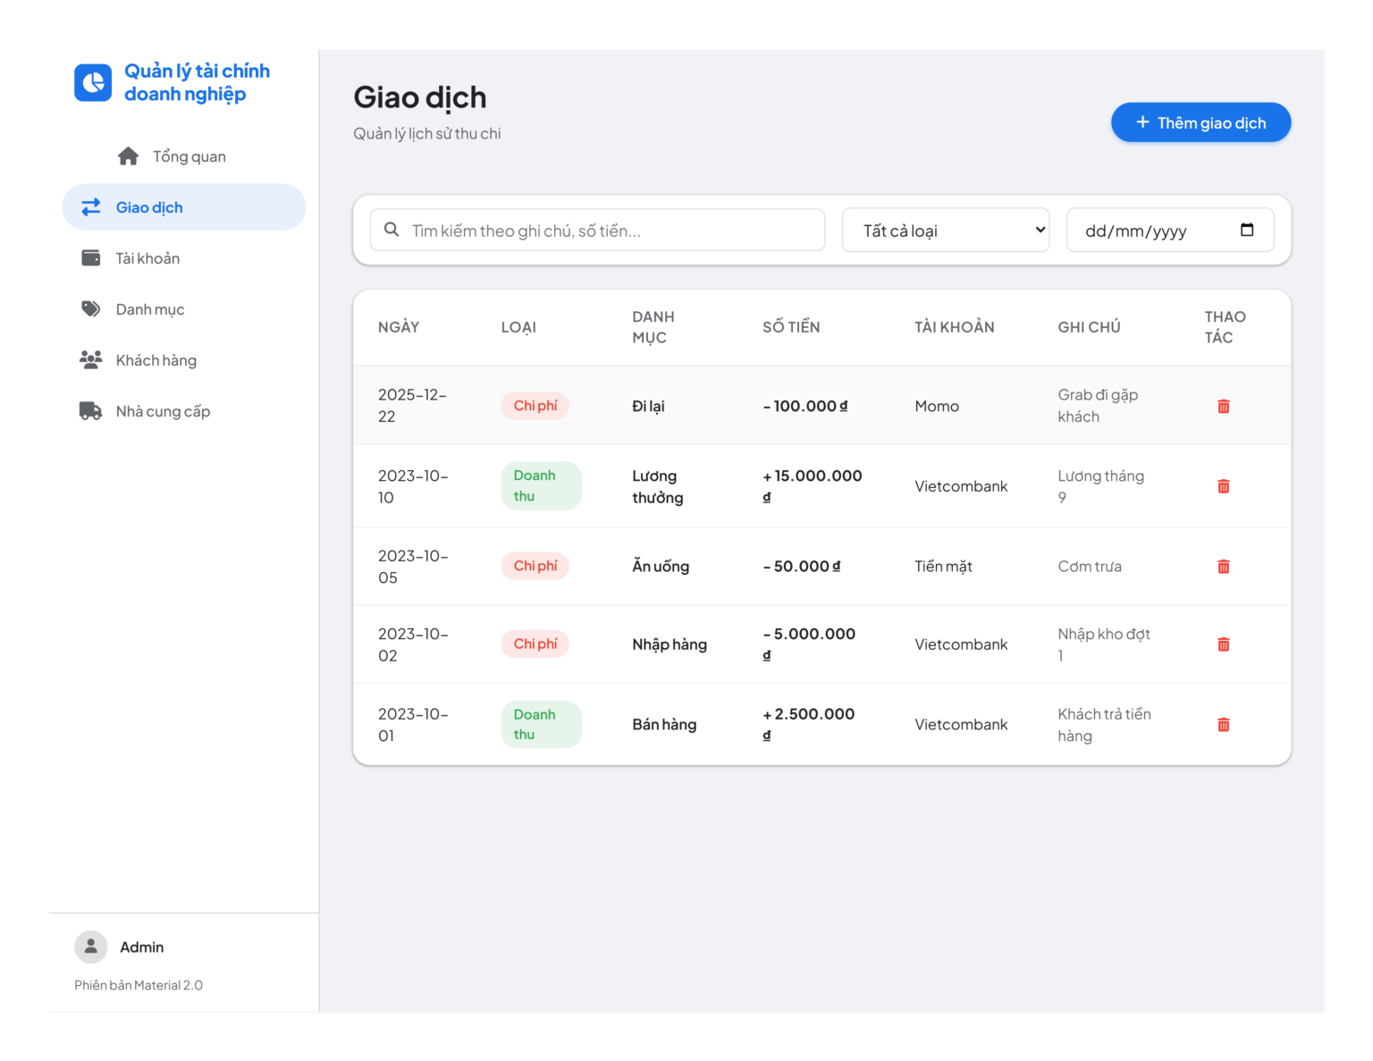This screenshot has height=1061, width=1373.
Task: Focus the search by note or amount field
Action: (597, 231)
